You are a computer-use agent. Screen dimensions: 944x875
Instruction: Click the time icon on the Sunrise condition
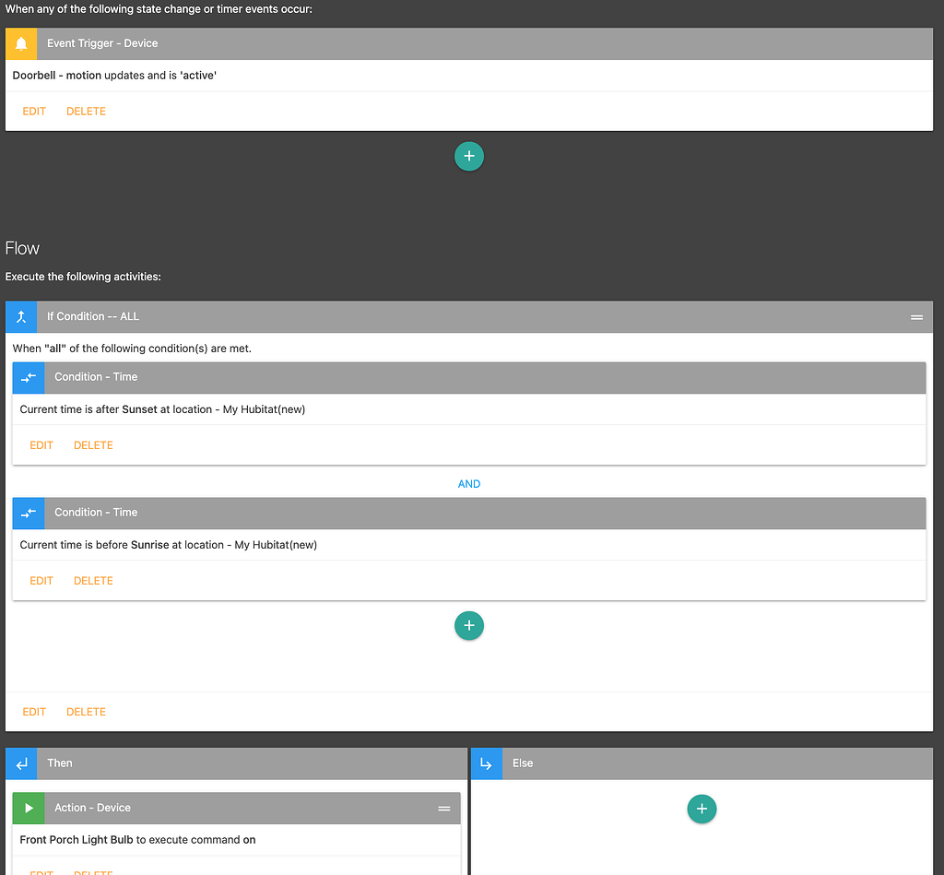point(28,512)
